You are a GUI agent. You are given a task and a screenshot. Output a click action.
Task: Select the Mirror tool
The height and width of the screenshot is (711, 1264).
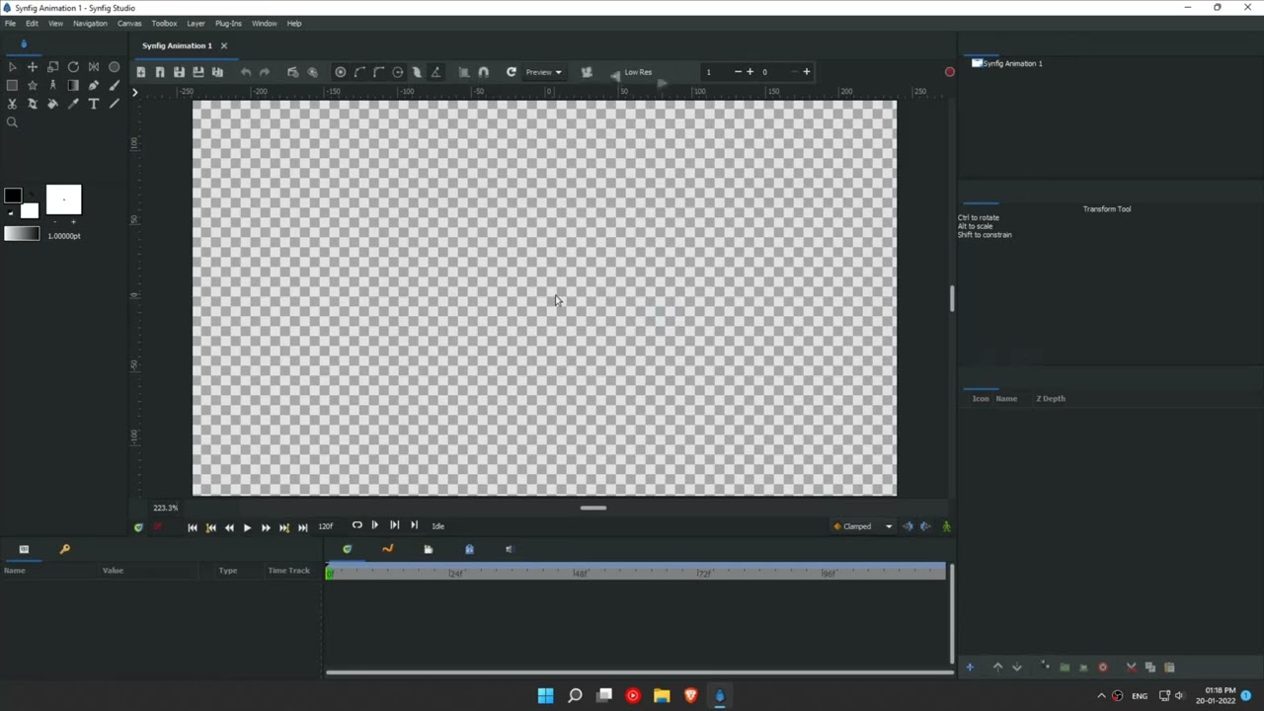pyautogui.click(x=94, y=67)
